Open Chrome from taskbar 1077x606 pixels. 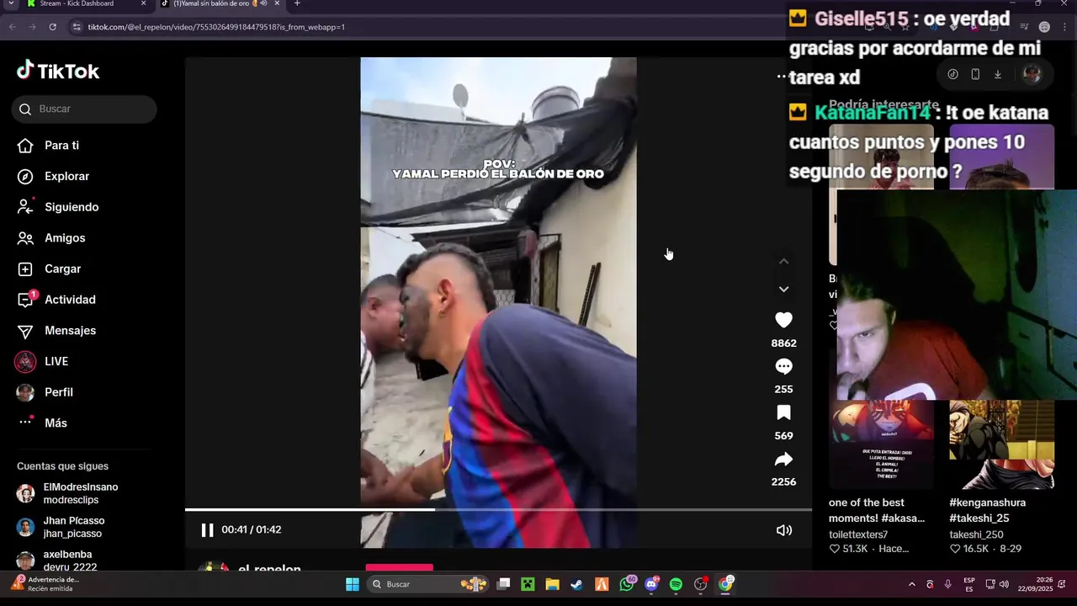[x=725, y=584]
